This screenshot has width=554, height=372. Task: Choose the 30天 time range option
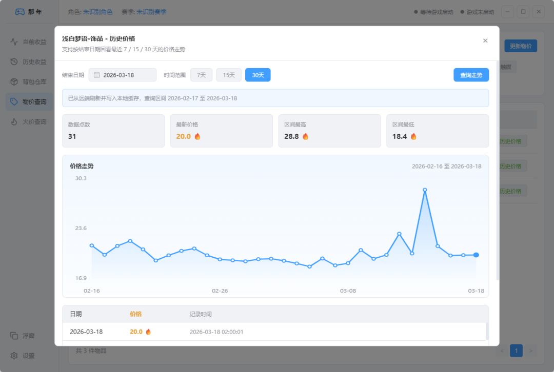pyautogui.click(x=258, y=75)
